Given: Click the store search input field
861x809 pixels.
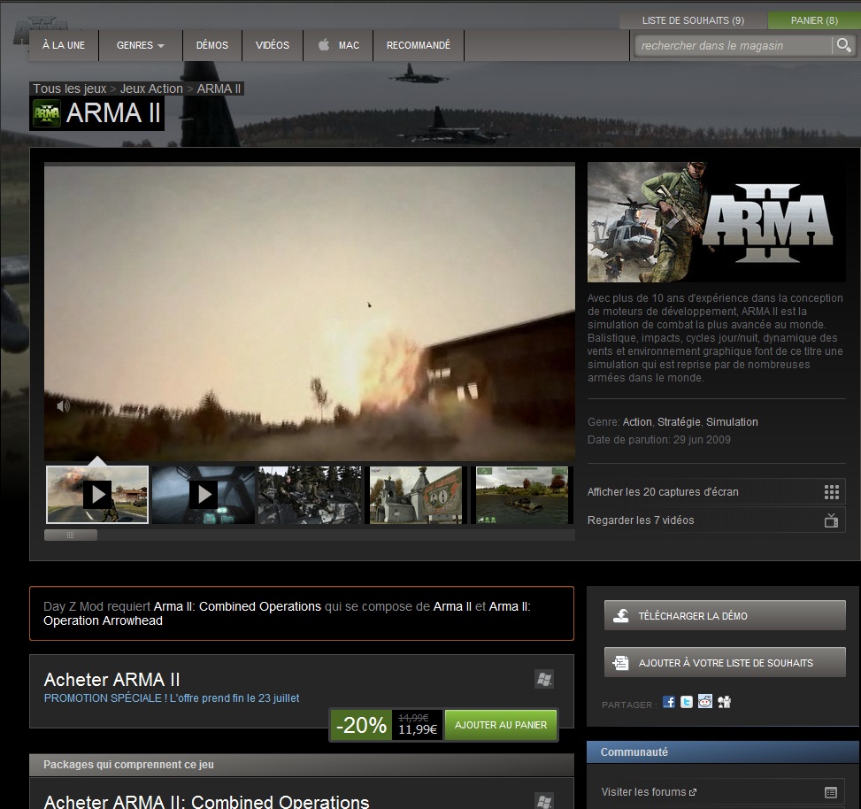Looking at the screenshot, I should point(733,45).
